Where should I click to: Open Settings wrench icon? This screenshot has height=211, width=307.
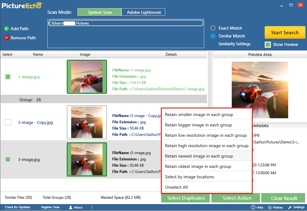click(x=290, y=208)
